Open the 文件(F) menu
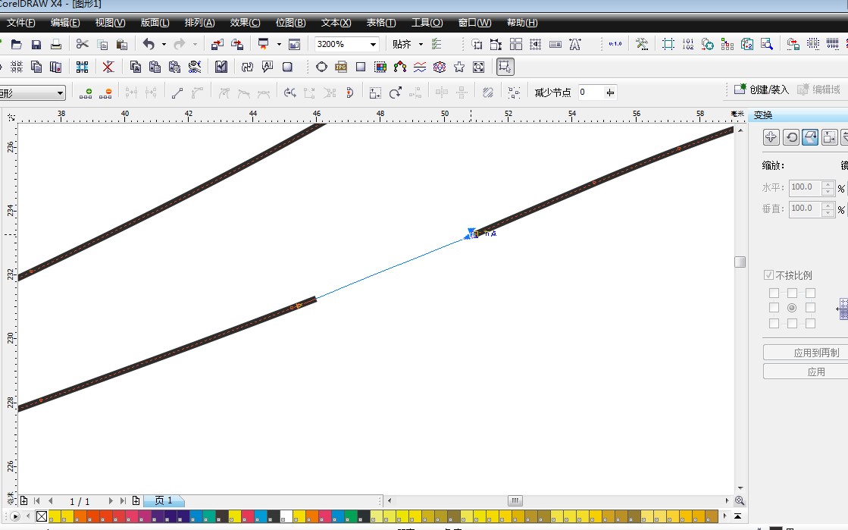The height and width of the screenshot is (530, 848). (x=21, y=23)
